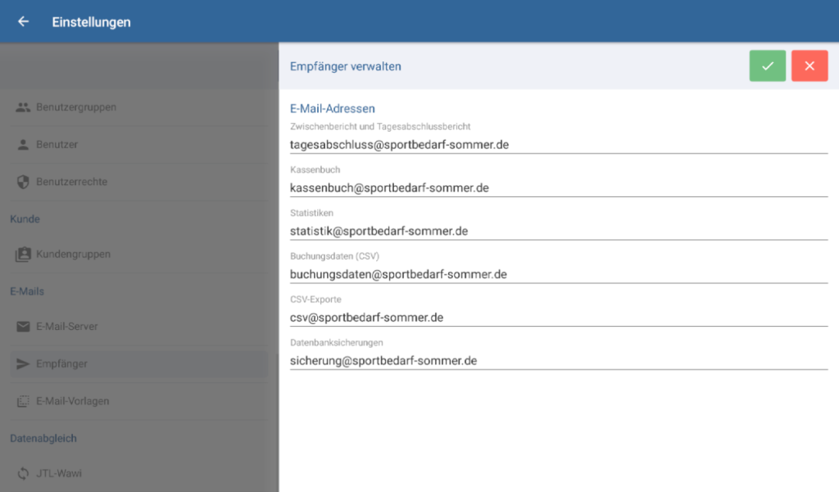The image size is (839, 492).
Task: Click the back arrow in the header
Action: [x=22, y=21]
